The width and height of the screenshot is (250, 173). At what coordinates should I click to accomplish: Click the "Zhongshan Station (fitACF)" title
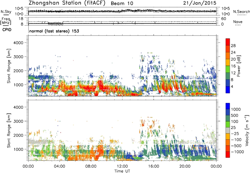67,3
